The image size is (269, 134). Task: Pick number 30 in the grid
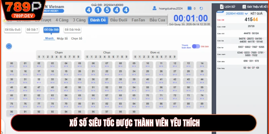point(11,81)
